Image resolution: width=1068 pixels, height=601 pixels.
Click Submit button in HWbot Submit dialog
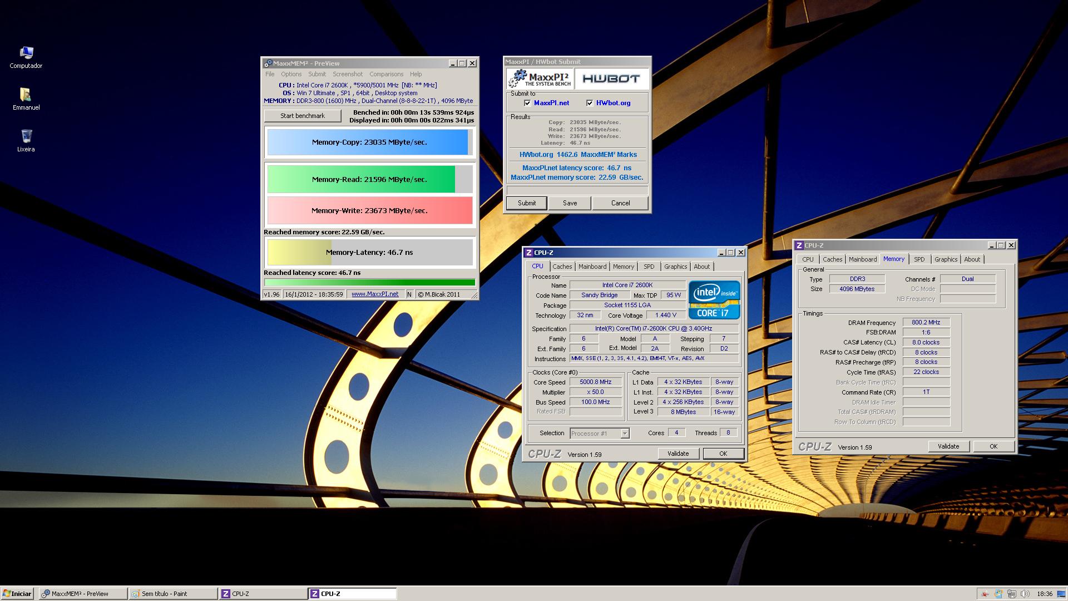coord(527,203)
